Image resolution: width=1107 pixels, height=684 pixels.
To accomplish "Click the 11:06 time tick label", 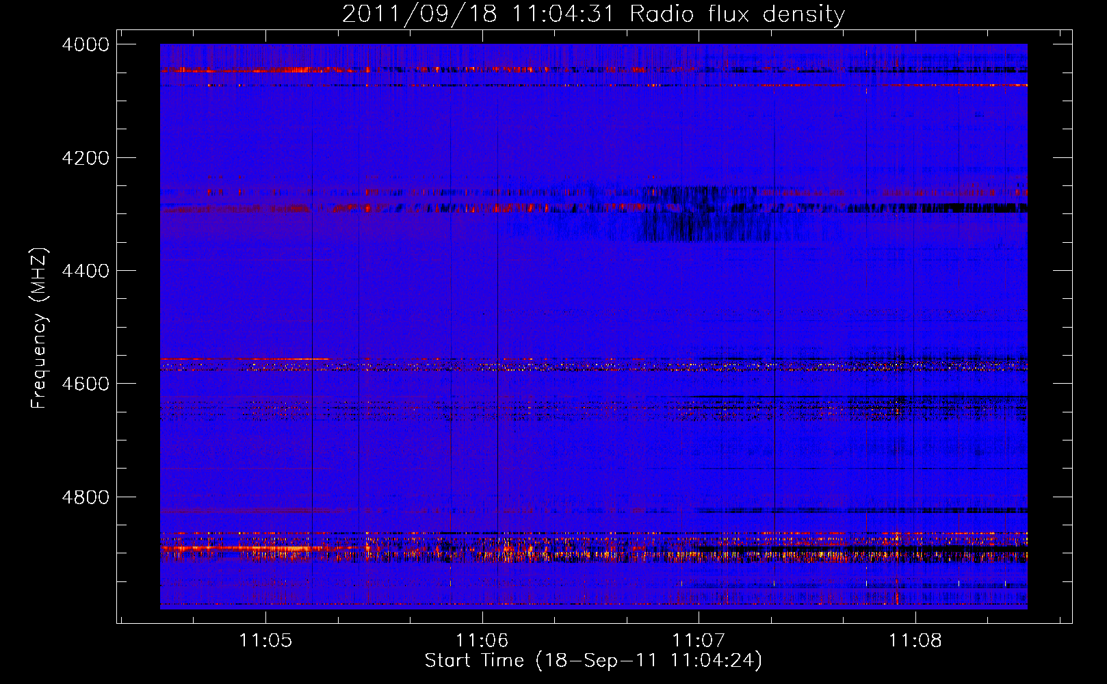I will pos(482,641).
